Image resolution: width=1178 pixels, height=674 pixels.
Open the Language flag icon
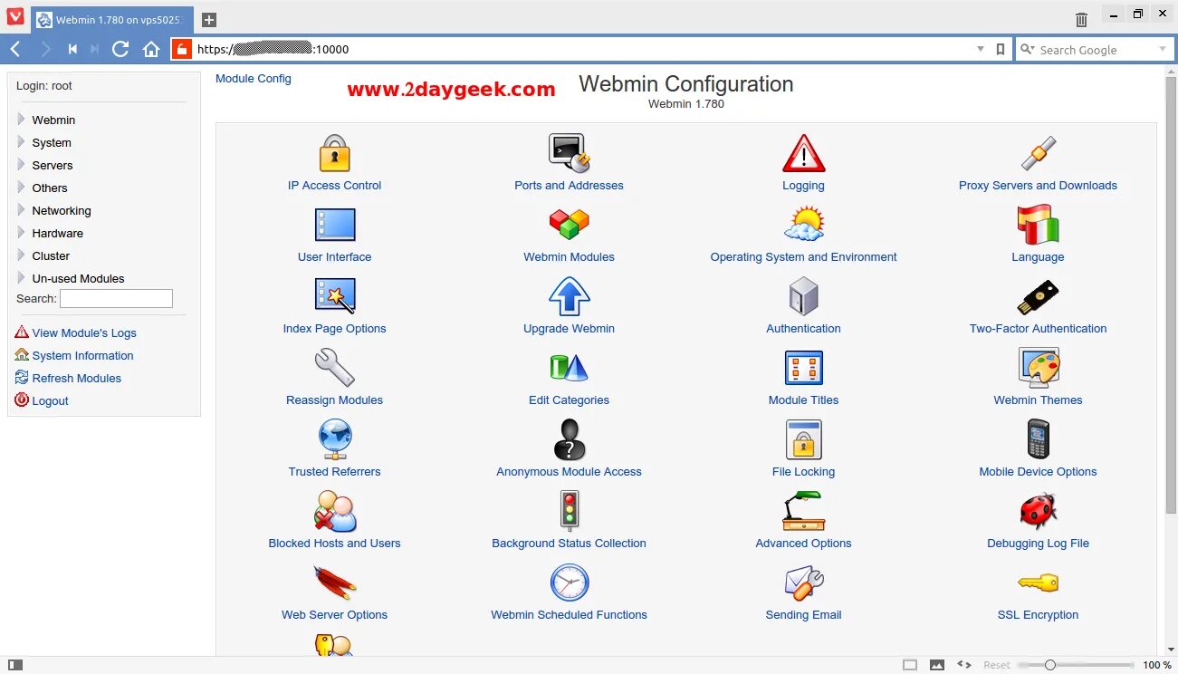[x=1038, y=224]
